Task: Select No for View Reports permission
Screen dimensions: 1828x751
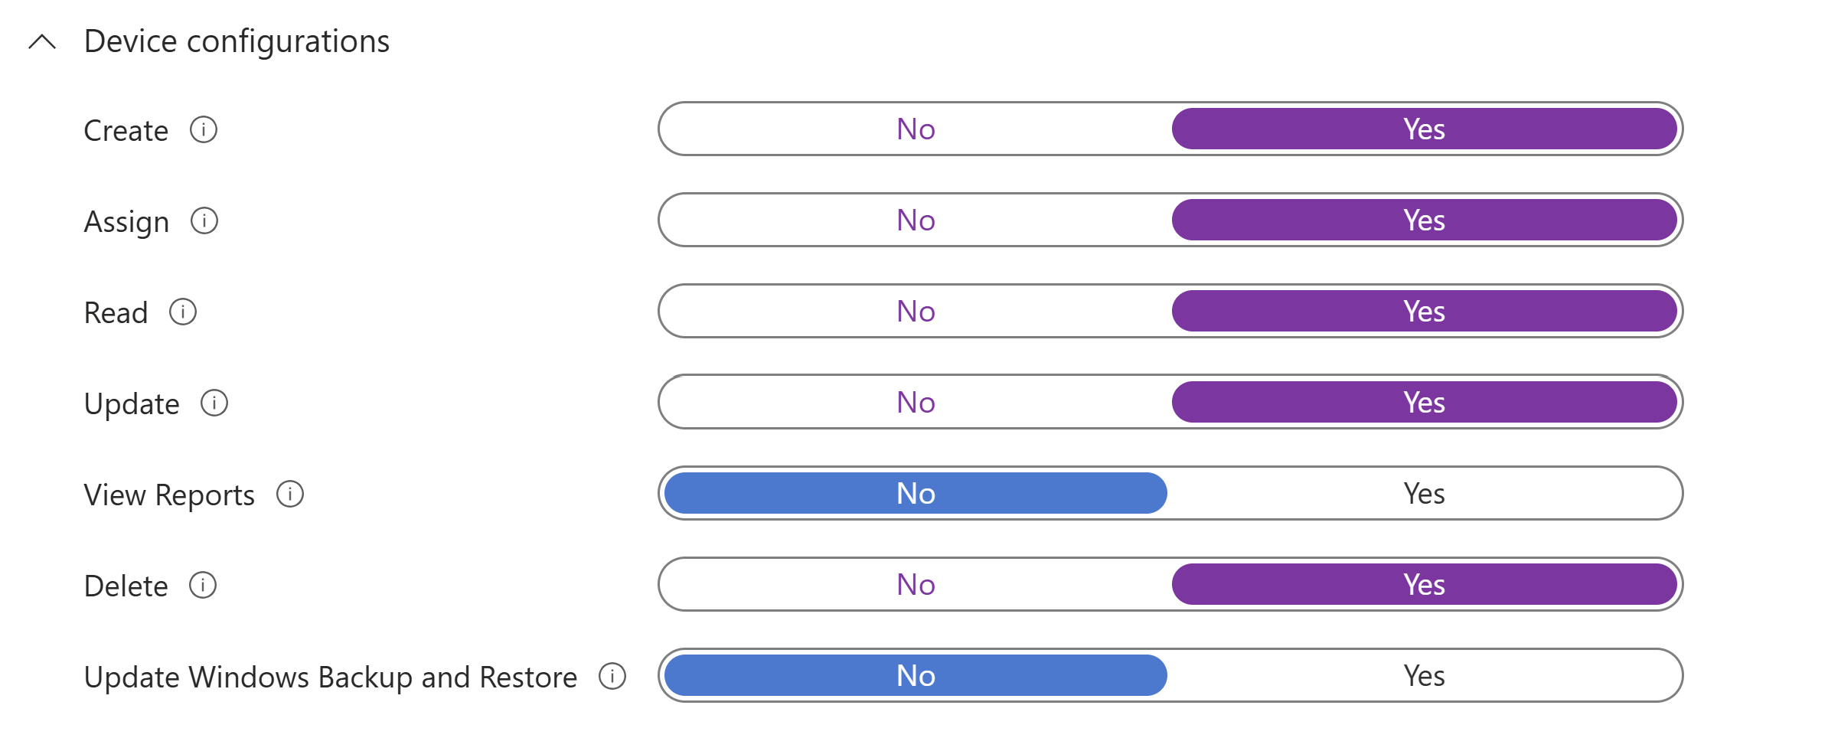Action: [916, 493]
